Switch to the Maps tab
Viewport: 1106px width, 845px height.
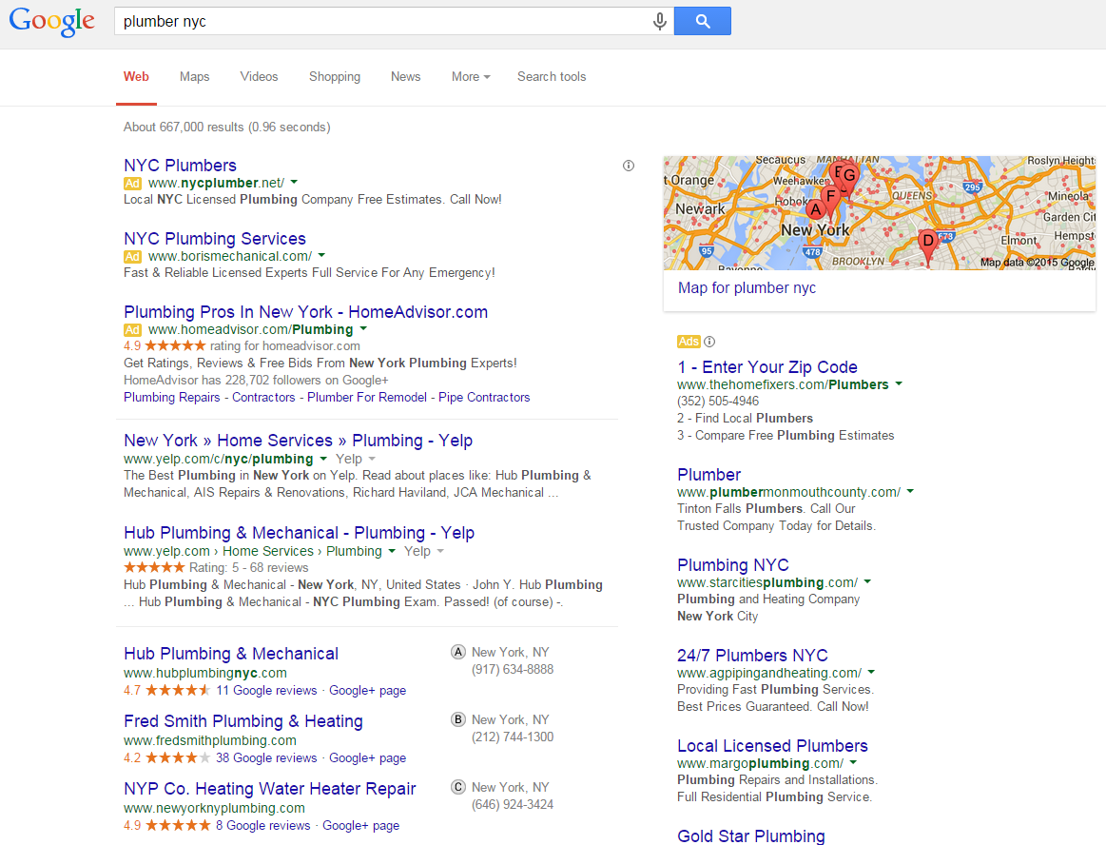(x=195, y=77)
